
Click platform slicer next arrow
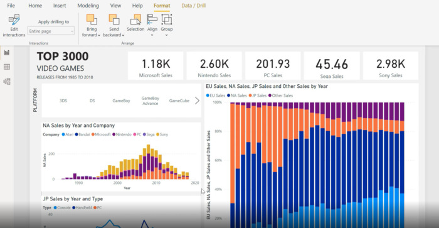pos(197,100)
